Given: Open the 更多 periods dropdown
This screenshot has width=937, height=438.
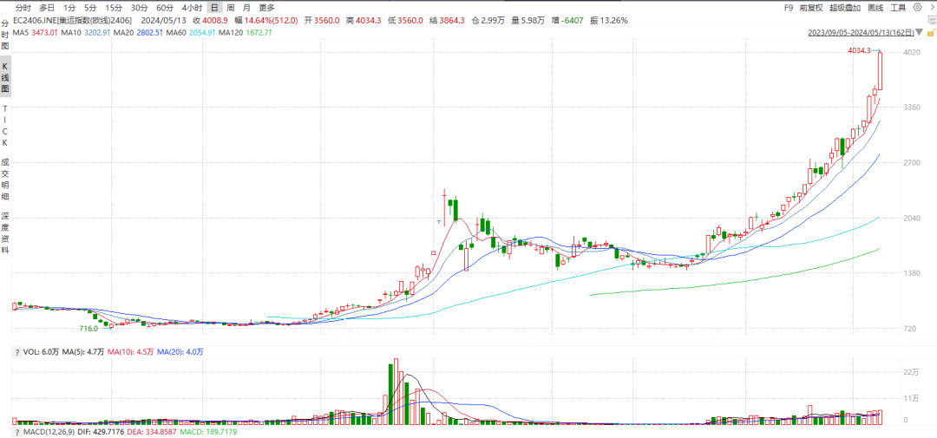Looking at the screenshot, I should point(266,8).
